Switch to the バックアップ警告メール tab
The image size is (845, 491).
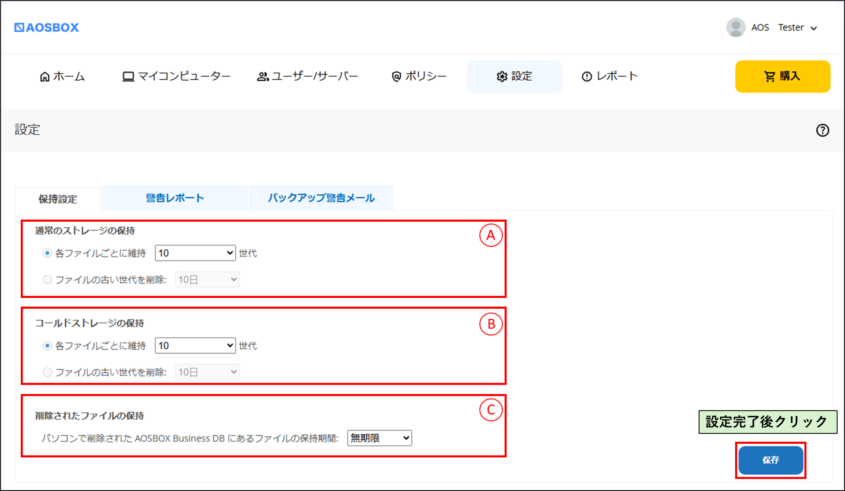pos(321,198)
